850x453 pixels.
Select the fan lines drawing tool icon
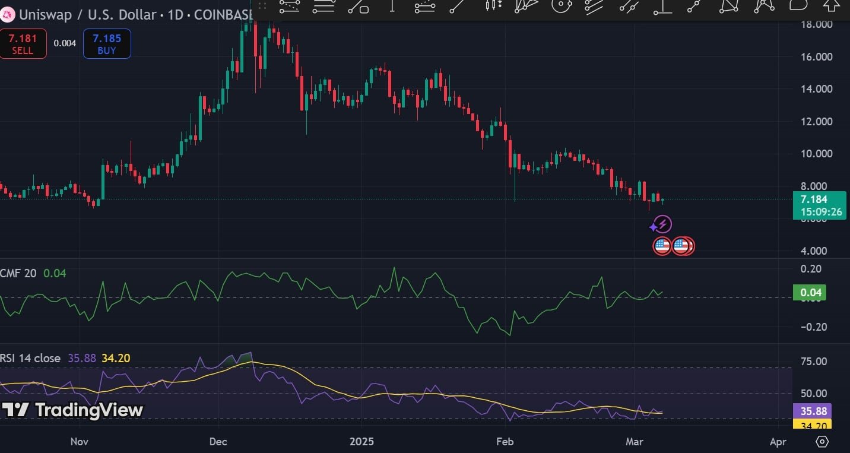click(527, 6)
